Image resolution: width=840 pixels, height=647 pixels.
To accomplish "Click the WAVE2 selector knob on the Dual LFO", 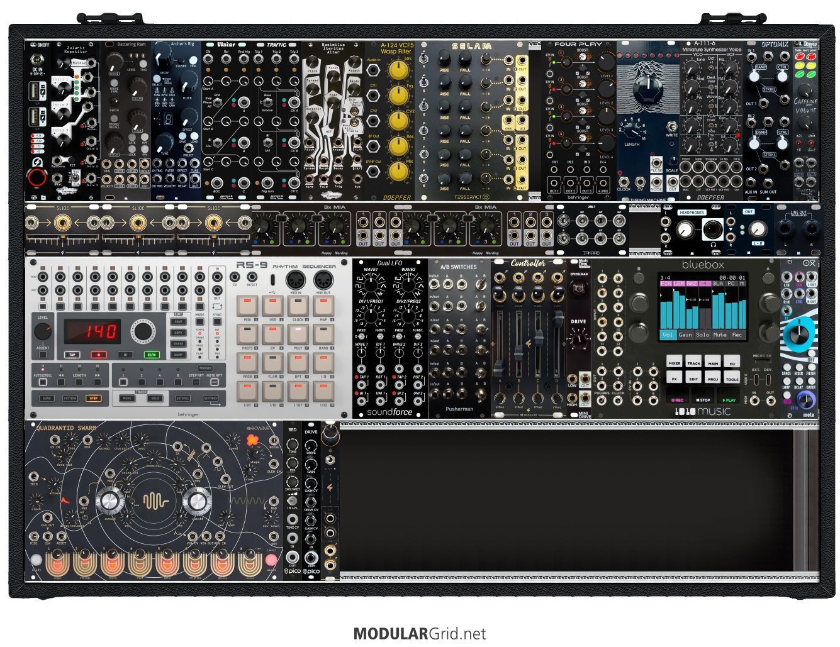I will (408, 285).
